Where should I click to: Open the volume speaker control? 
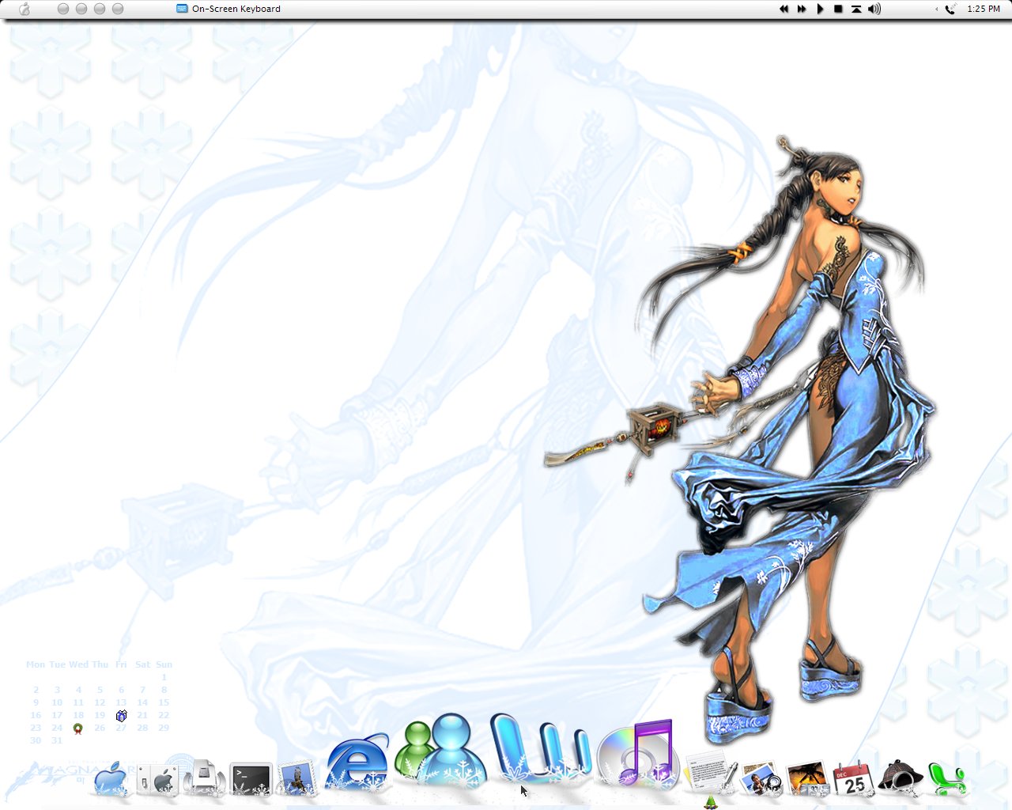click(874, 9)
